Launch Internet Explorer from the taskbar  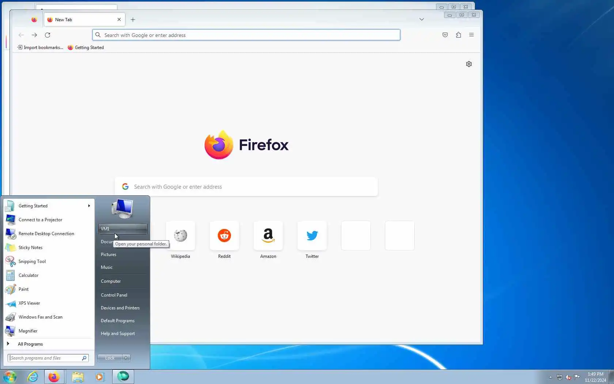[x=33, y=377]
